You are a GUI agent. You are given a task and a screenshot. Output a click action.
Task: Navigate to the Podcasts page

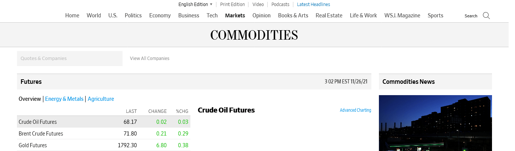[280, 5]
